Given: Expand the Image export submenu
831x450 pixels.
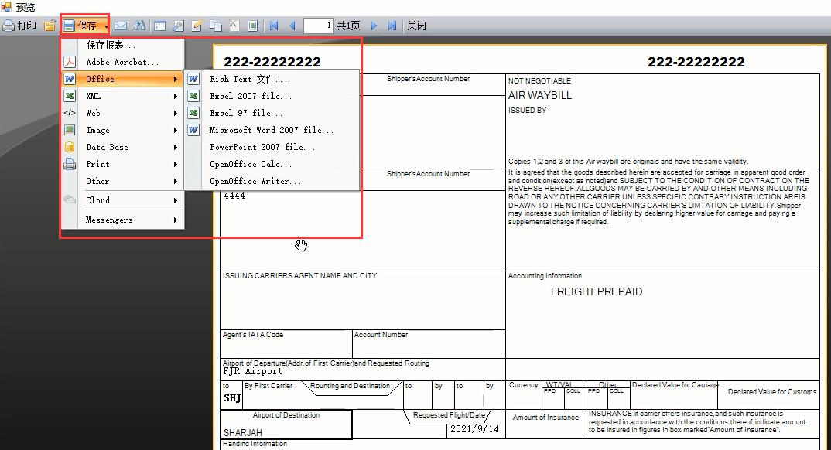Looking at the screenshot, I should [122, 130].
